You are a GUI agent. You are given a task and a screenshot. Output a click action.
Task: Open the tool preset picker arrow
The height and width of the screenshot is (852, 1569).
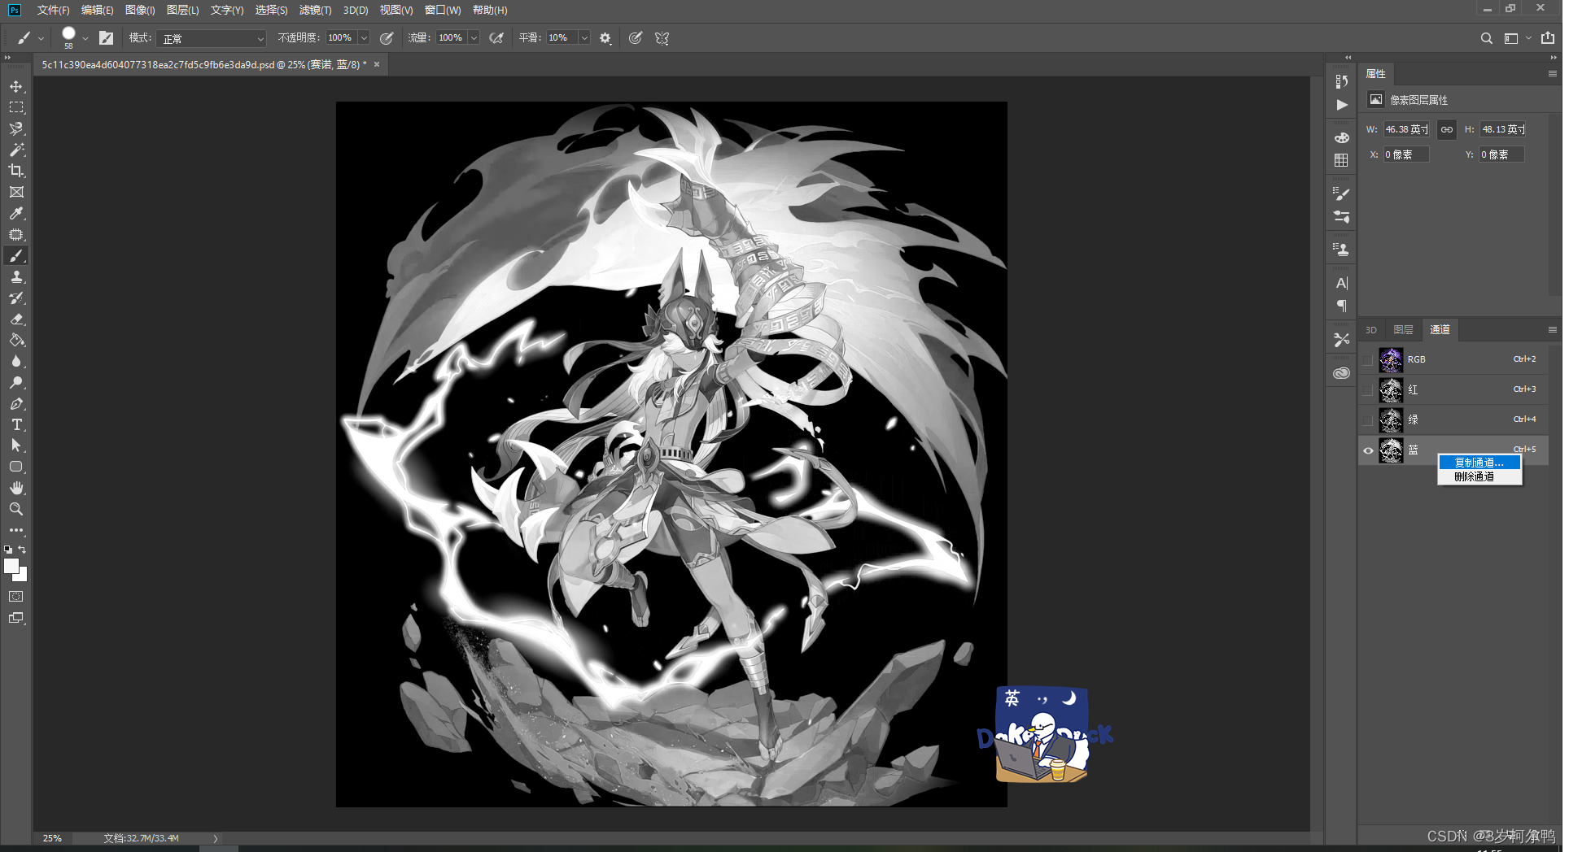(x=41, y=38)
